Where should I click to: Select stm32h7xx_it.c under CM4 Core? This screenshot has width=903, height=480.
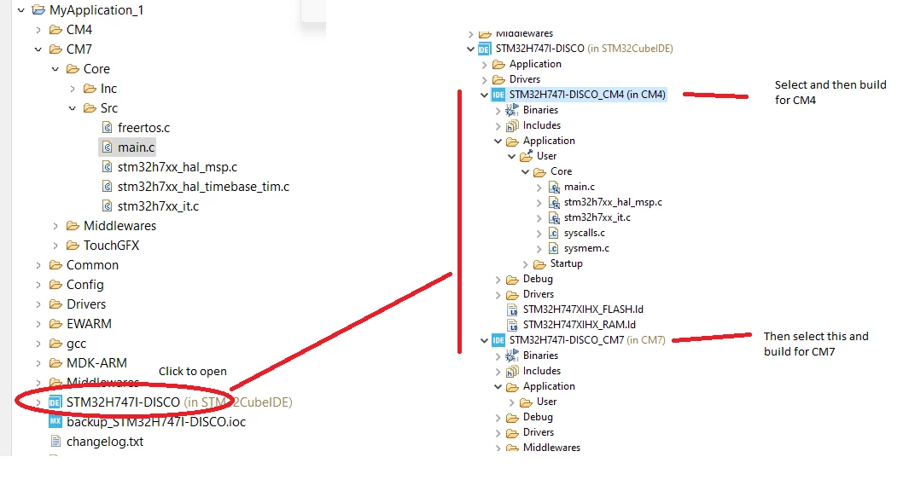tap(597, 217)
